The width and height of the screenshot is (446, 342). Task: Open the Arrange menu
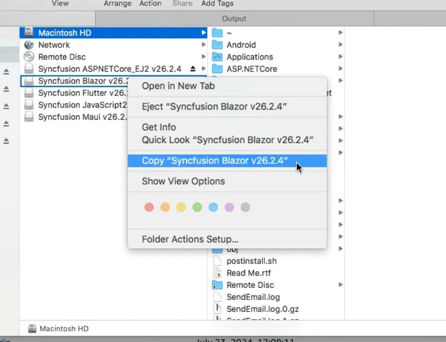click(x=117, y=4)
